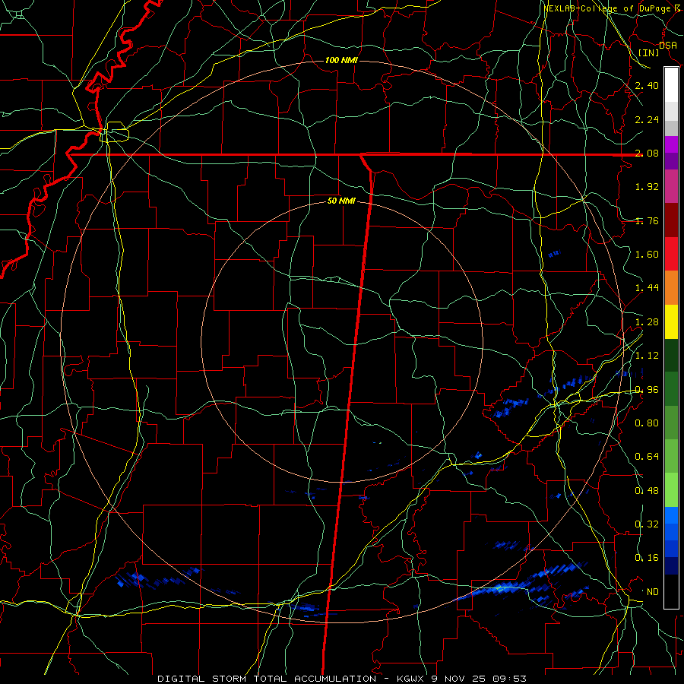This screenshot has height=684, width=684.
Task: Click the 1.44 legend value
Action: point(647,288)
